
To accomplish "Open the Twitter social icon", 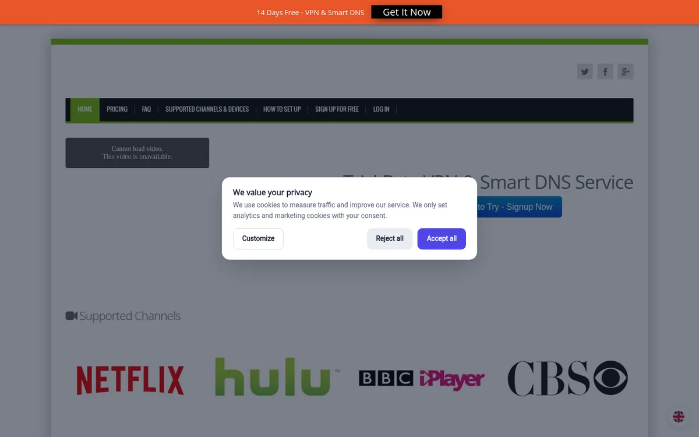I will [585, 72].
